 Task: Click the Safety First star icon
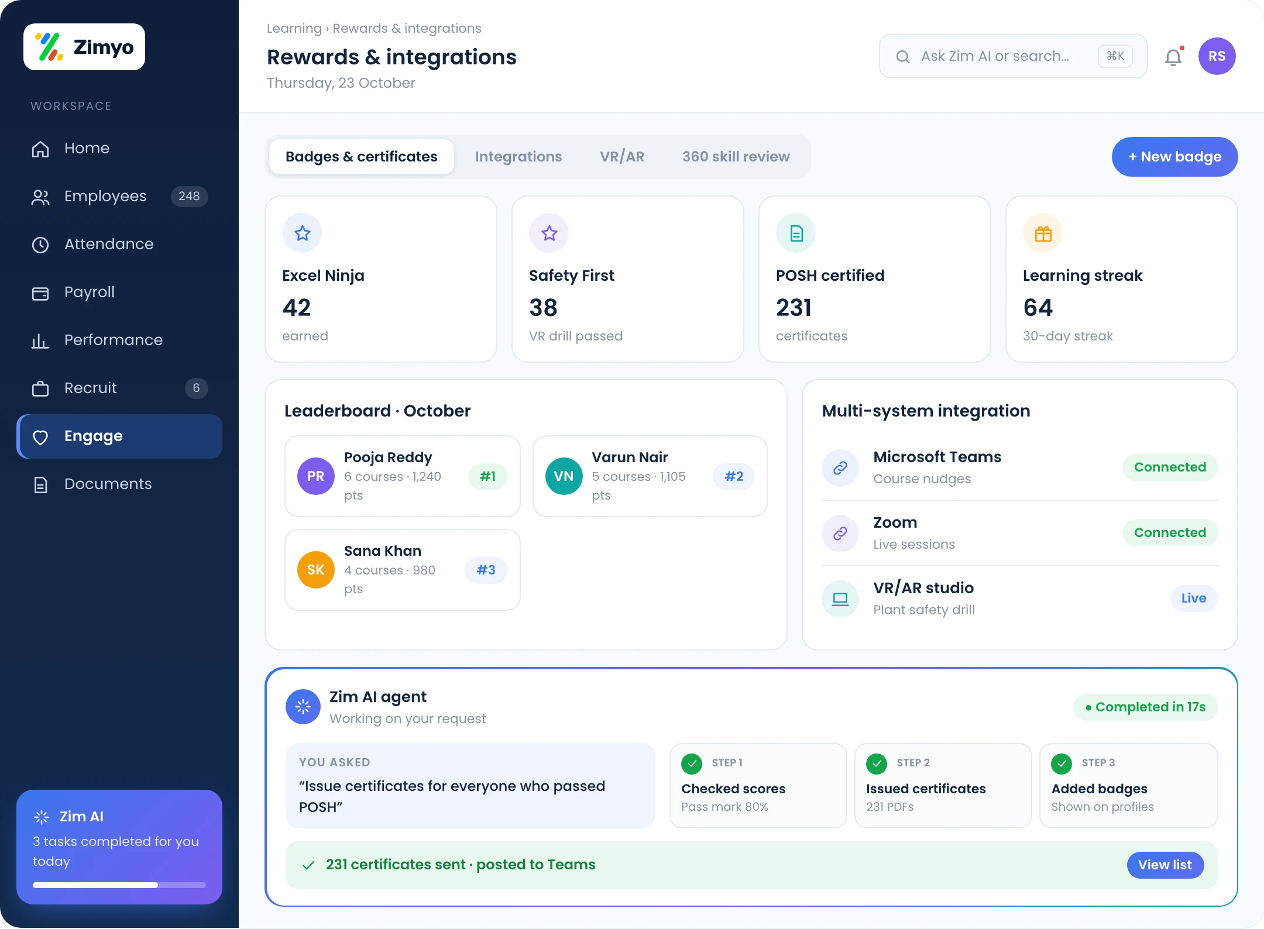[x=549, y=233]
